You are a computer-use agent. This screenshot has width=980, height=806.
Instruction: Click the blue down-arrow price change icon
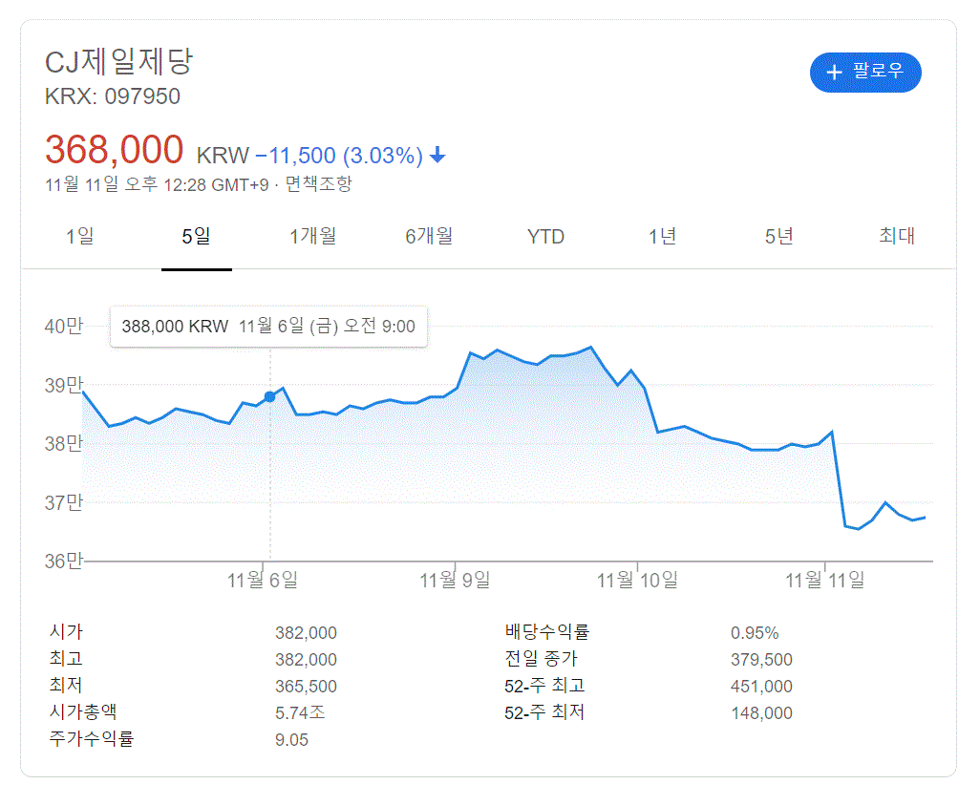437,156
